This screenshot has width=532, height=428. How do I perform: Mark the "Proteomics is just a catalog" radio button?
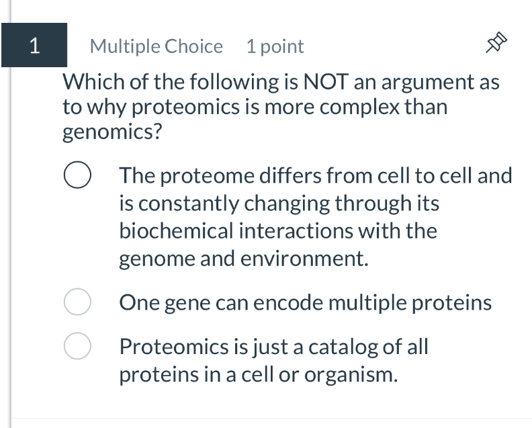click(x=78, y=347)
